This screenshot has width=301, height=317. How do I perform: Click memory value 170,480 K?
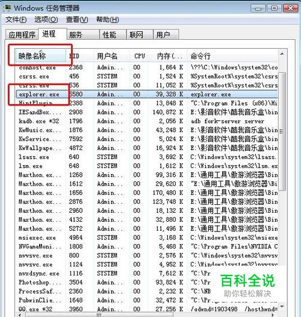click(168, 193)
